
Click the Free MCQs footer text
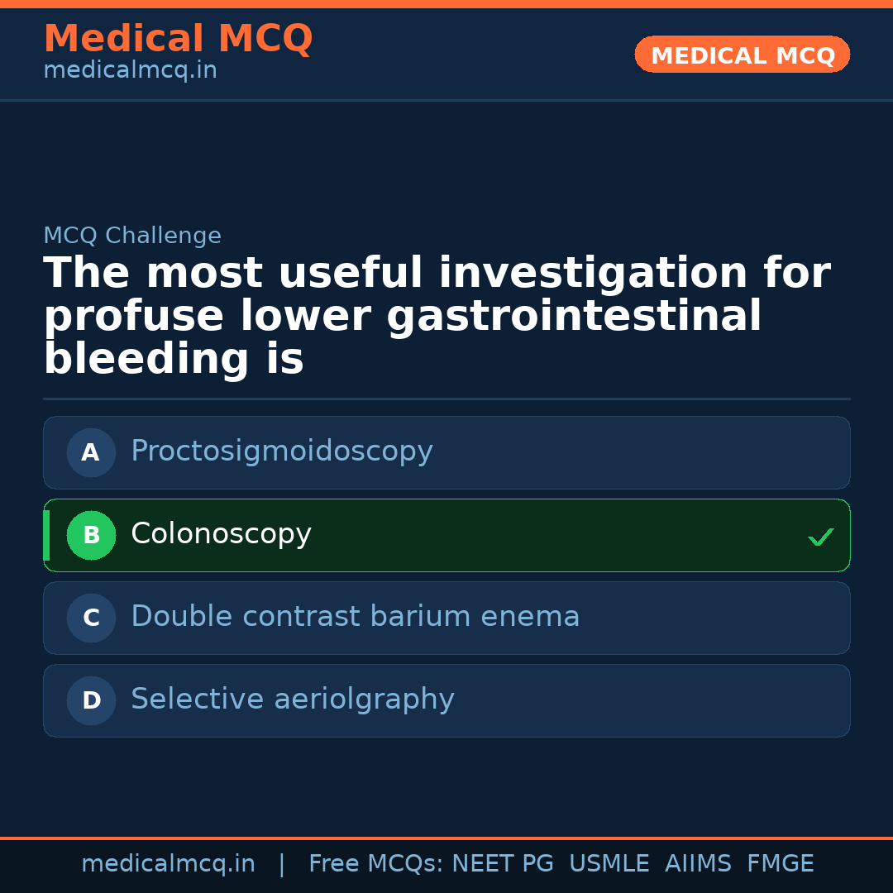coord(376,864)
